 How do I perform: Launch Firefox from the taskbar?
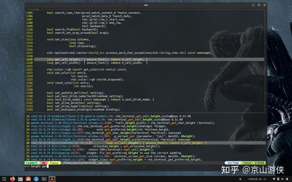click(12, 179)
